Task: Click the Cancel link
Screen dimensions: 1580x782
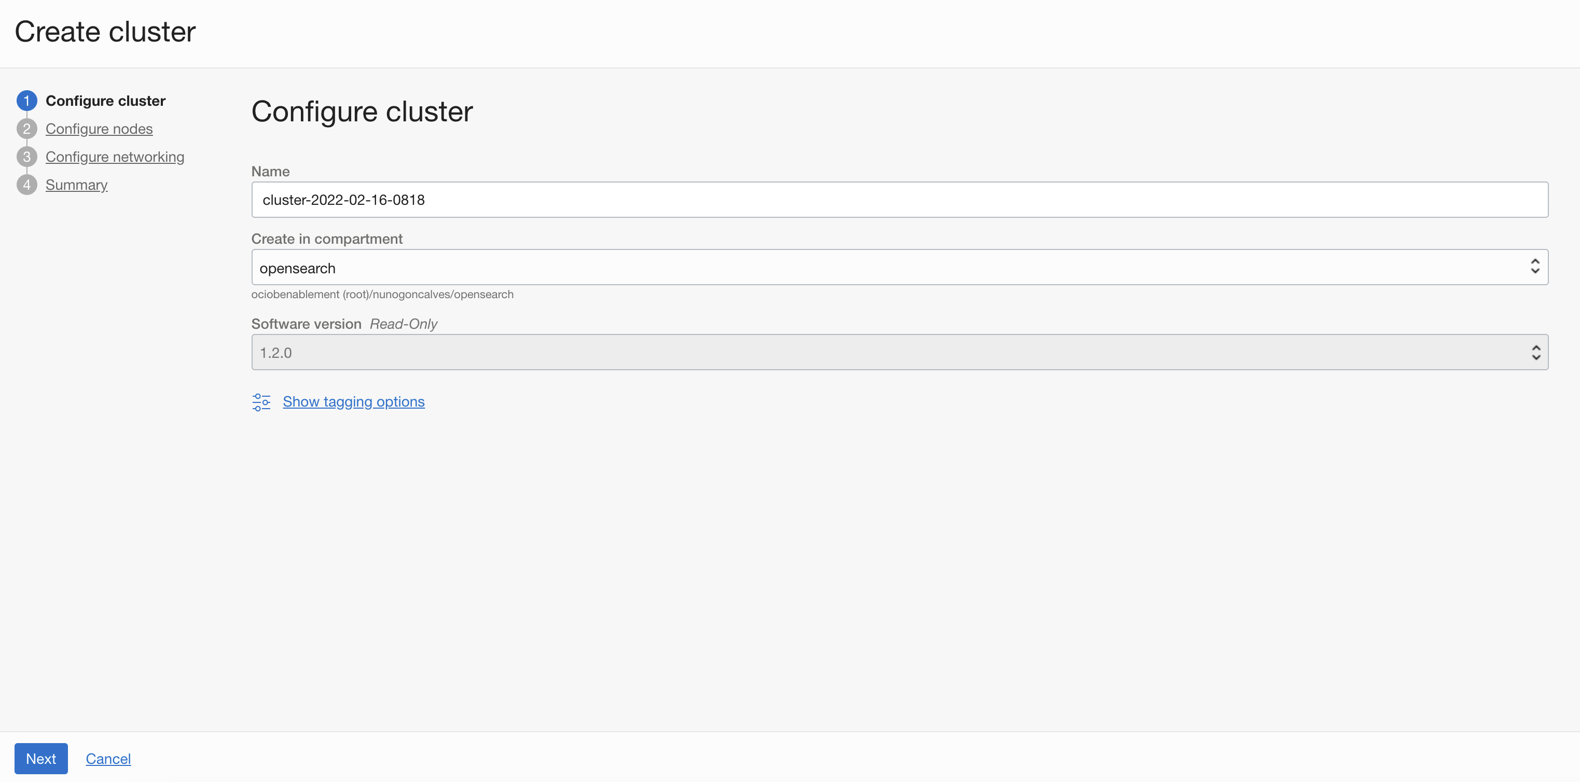Action: point(108,759)
